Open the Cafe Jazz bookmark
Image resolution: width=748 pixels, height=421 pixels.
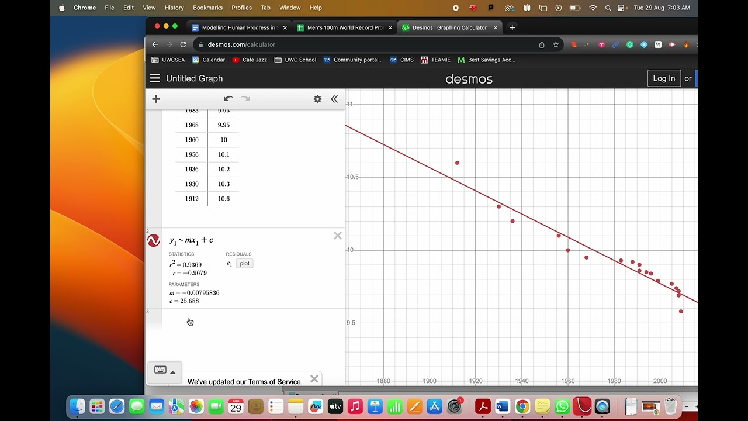250,60
